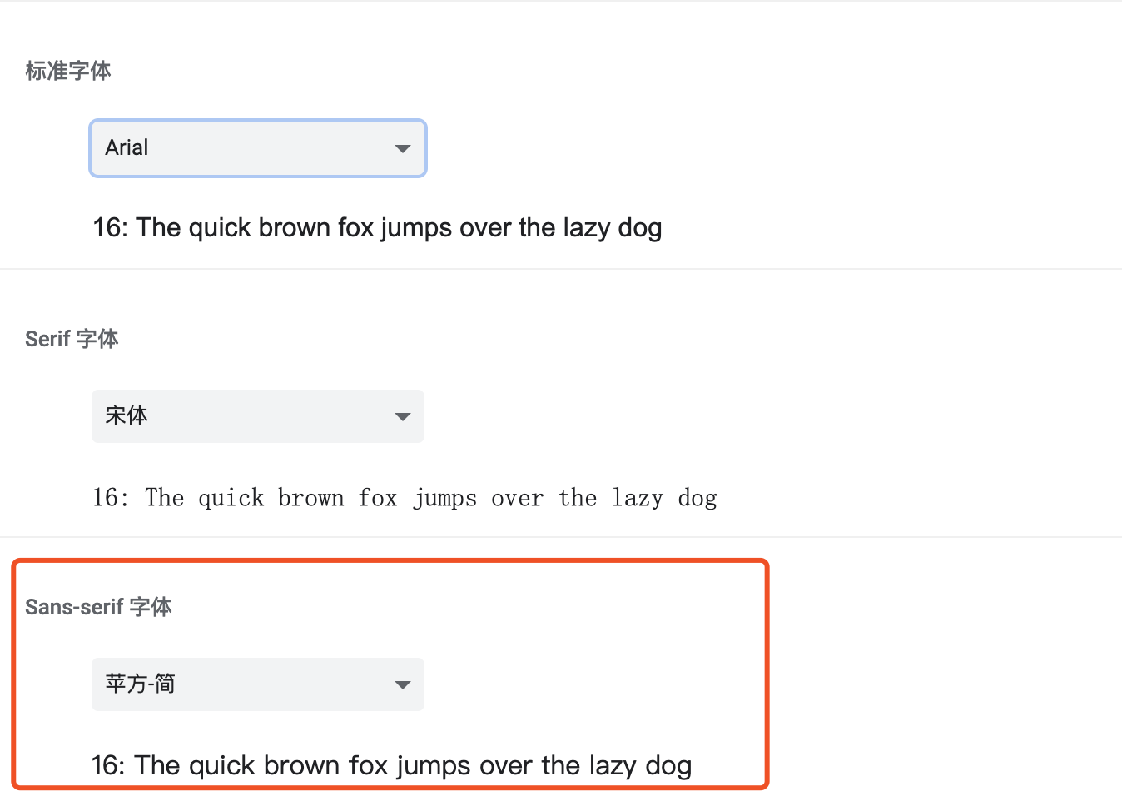The width and height of the screenshot is (1122, 801).
Task: Click the 16 size label beside Arial preview
Action: [x=109, y=227]
